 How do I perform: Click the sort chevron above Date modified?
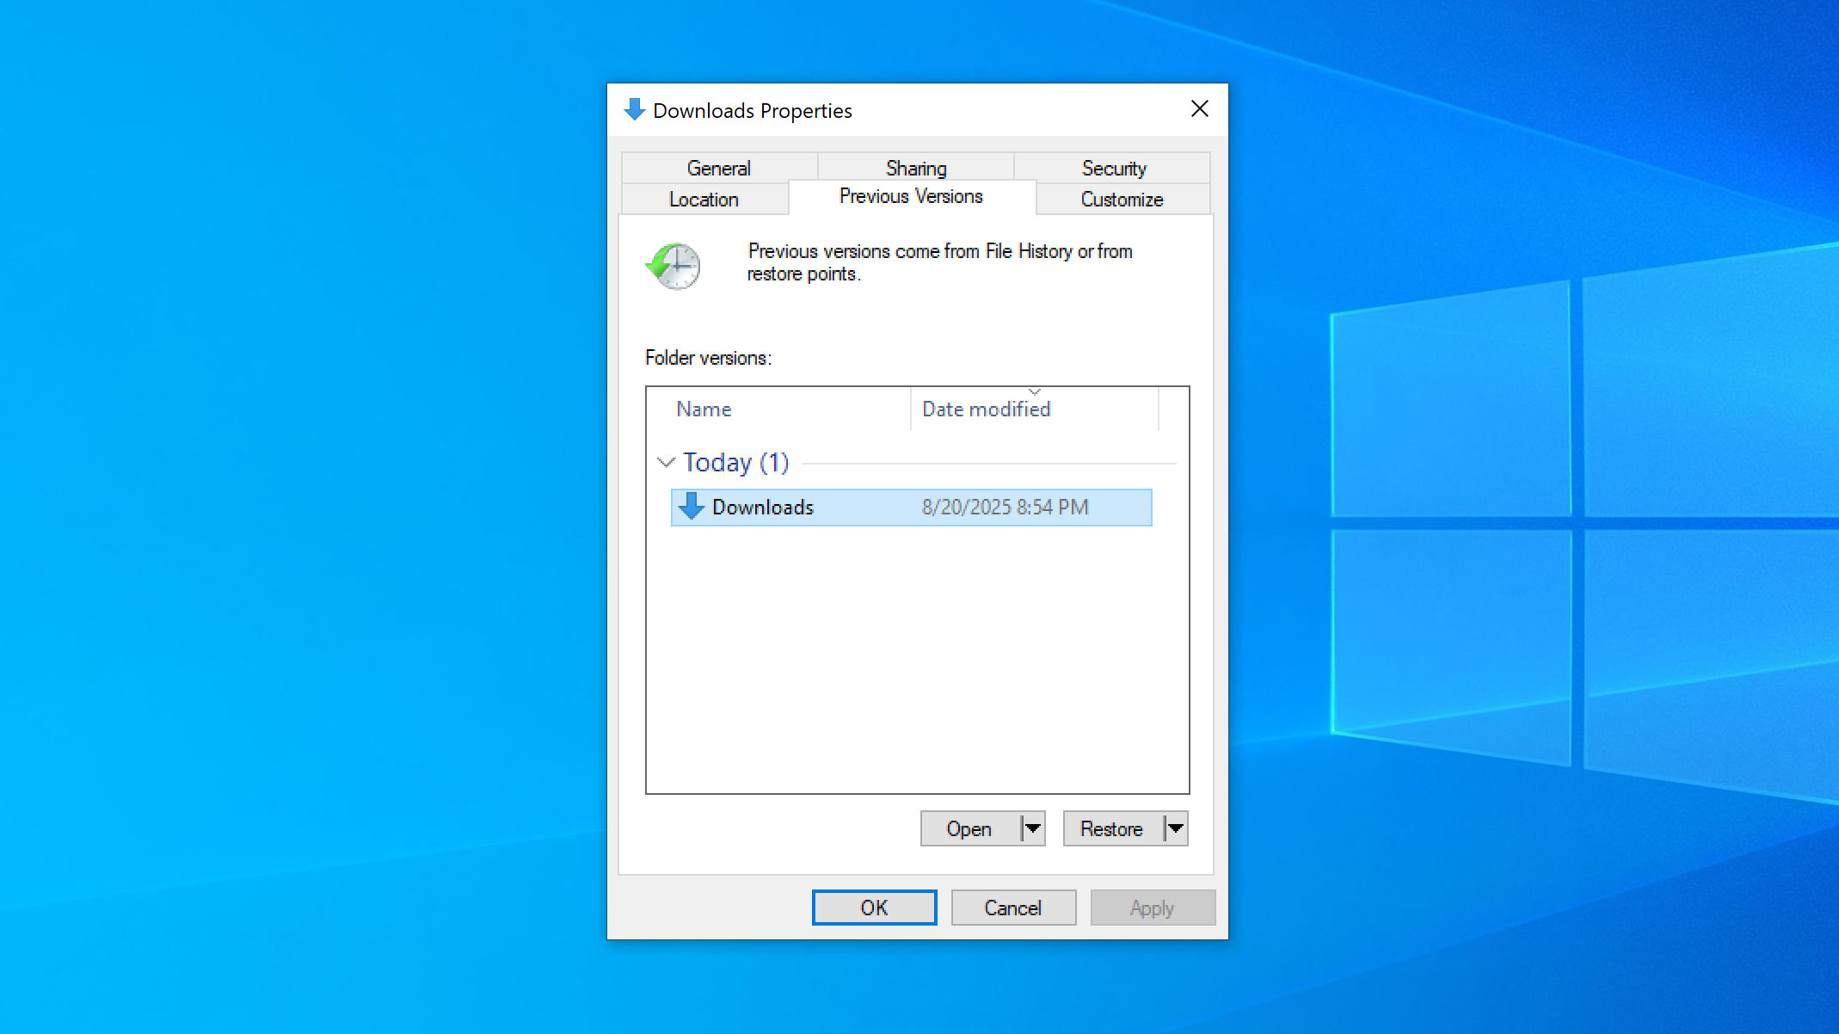pyautogui.click(x=1034, y=391)
